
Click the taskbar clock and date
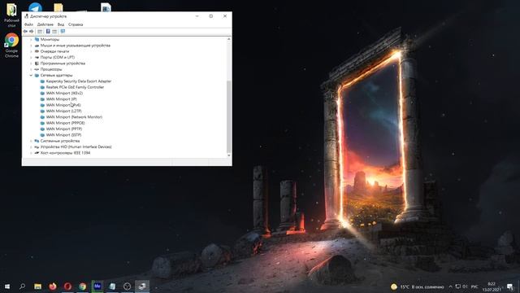[492, 286]
